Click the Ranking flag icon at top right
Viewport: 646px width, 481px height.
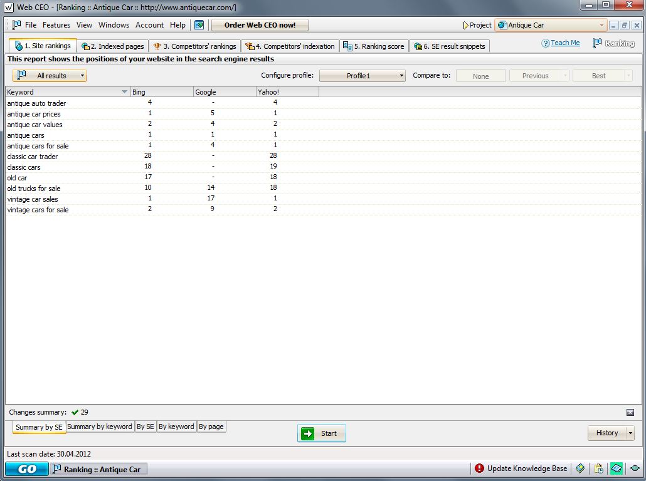click(597, 43)
